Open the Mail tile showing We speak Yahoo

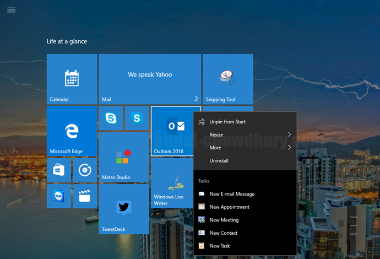point(150,79)
